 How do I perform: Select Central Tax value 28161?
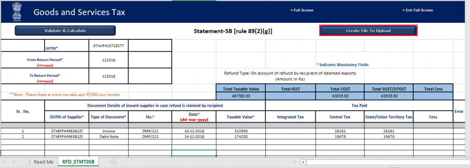pyautogui.click(x=340, y=131)
